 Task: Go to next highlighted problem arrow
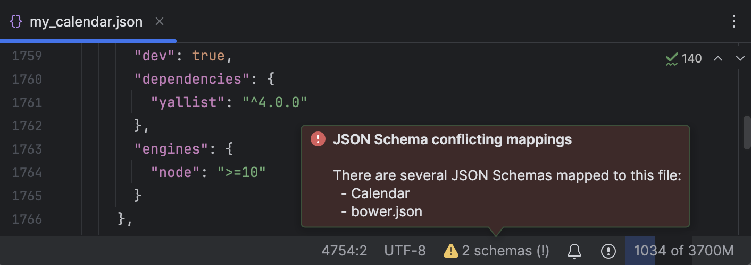pyautogui.click(x=740, y=58)
